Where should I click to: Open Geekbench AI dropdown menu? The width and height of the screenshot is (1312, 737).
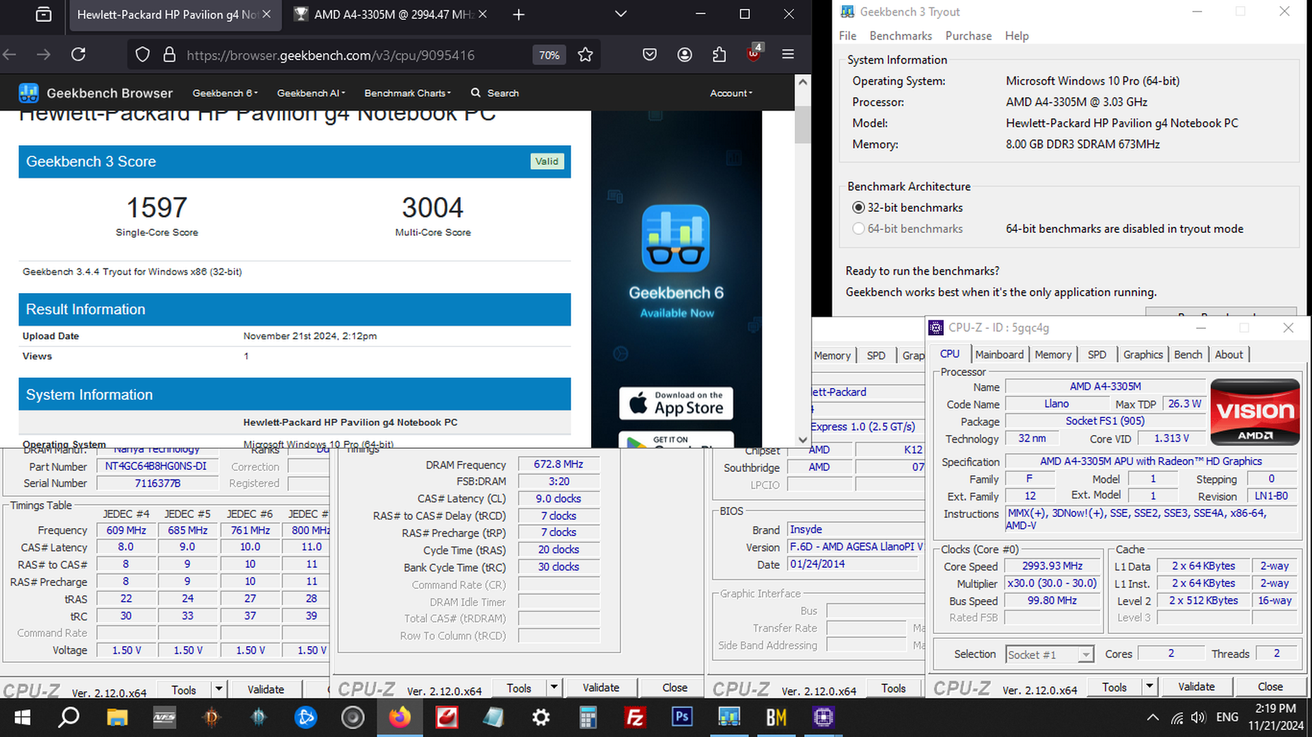pos(311,93)
